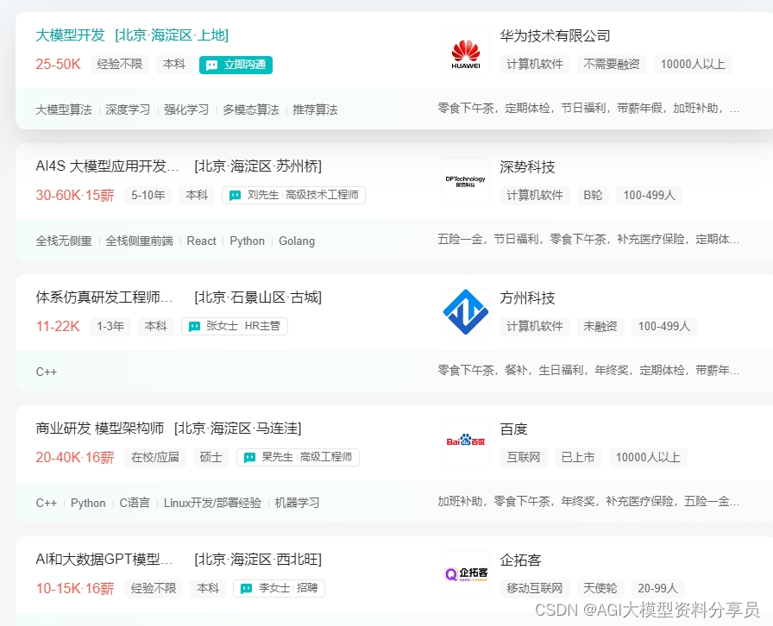Click the 不需要融资 funding tag
This screenshot has height=626, width=773.
point(612,65)
